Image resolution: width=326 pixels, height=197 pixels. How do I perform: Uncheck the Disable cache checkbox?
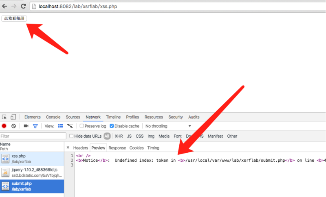112,126
